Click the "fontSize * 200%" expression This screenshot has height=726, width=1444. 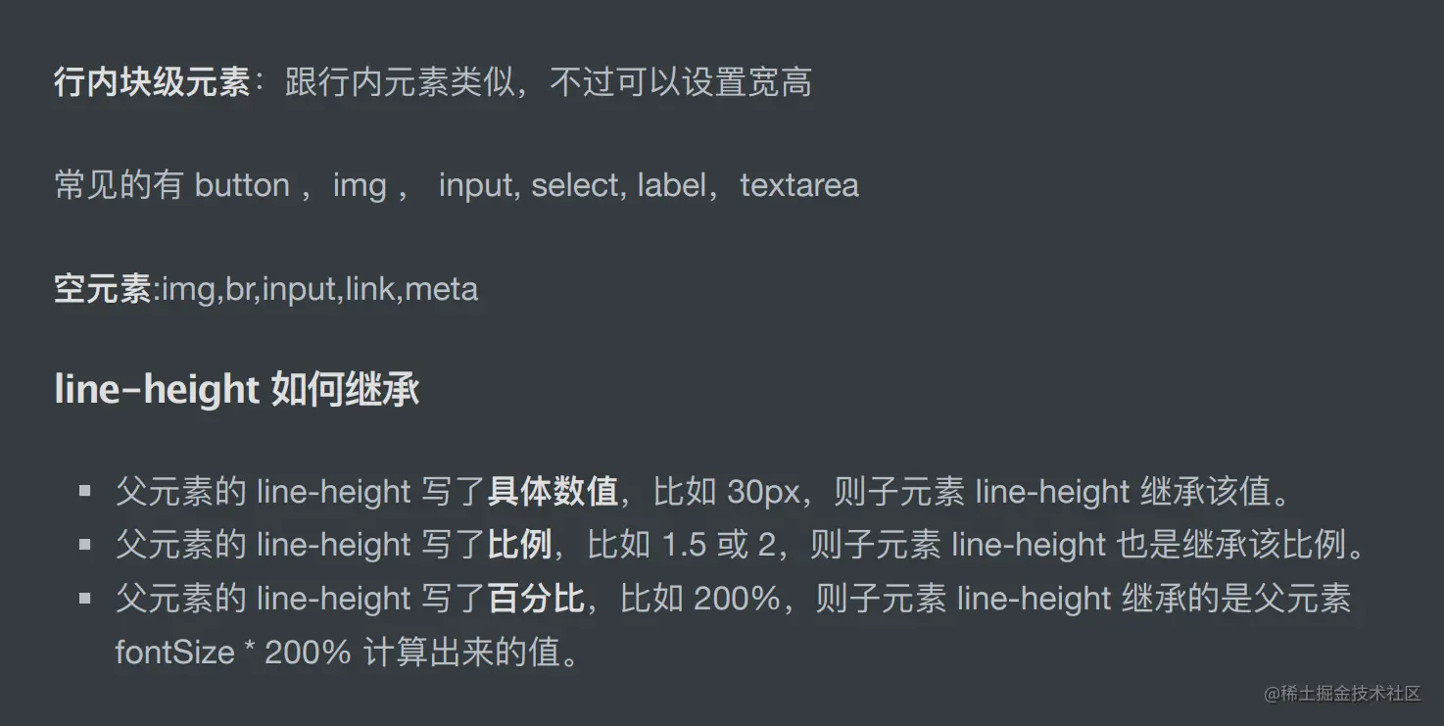coord(233,653)
